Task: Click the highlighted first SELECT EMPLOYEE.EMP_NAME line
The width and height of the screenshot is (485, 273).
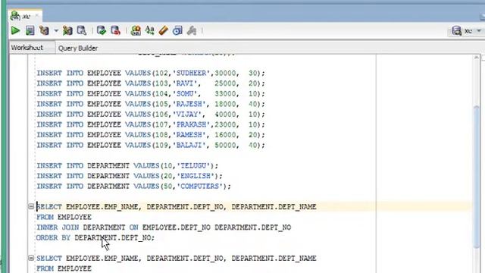Action: [177, 206]
